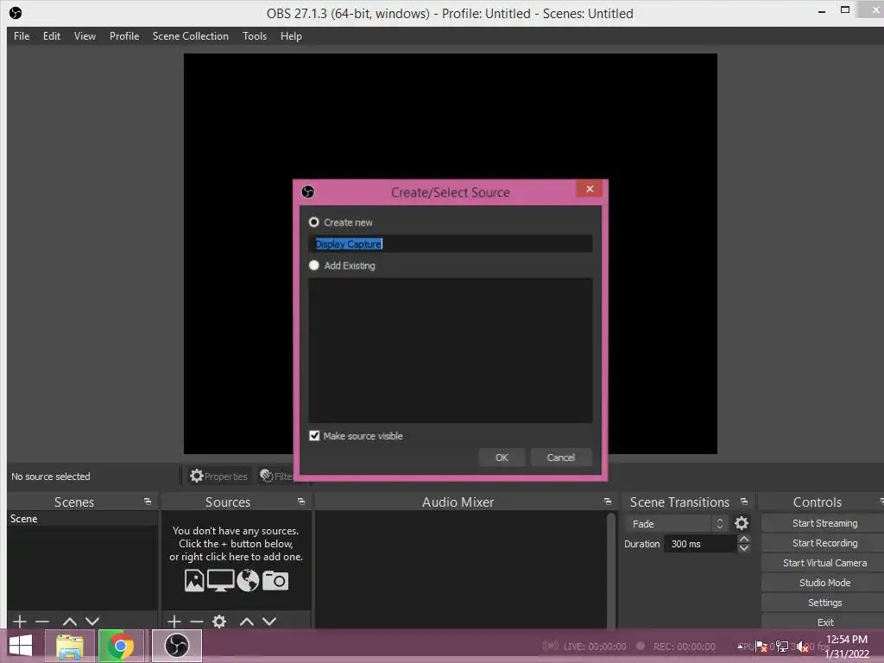The width and height of the screenshot is (884, 663).
Task: Click the remove scene minus icon
Action: coord(42,622)
